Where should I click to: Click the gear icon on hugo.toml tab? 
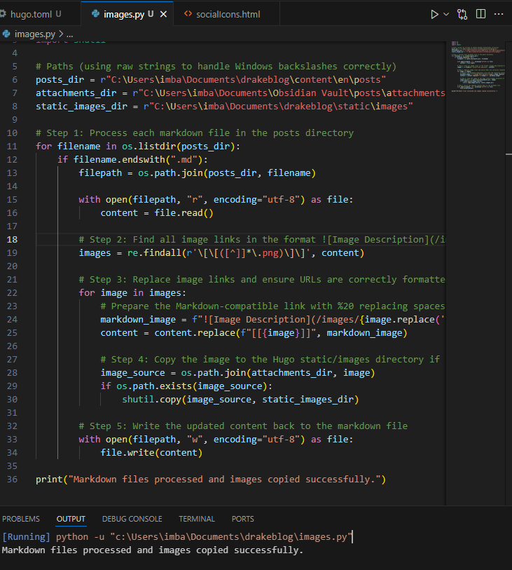click(3, 14)
